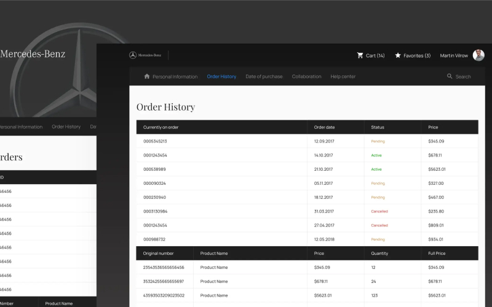Screen dimensions: 492x307
Task: Click the Cancelled status for order 0003130984
Action: tap(379, 211)
